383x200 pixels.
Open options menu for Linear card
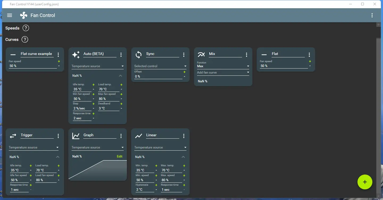click(x=184, y=136)
